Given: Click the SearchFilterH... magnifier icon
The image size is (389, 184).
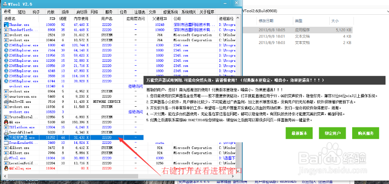Looking at the screenshot, I should pos(6,132).
